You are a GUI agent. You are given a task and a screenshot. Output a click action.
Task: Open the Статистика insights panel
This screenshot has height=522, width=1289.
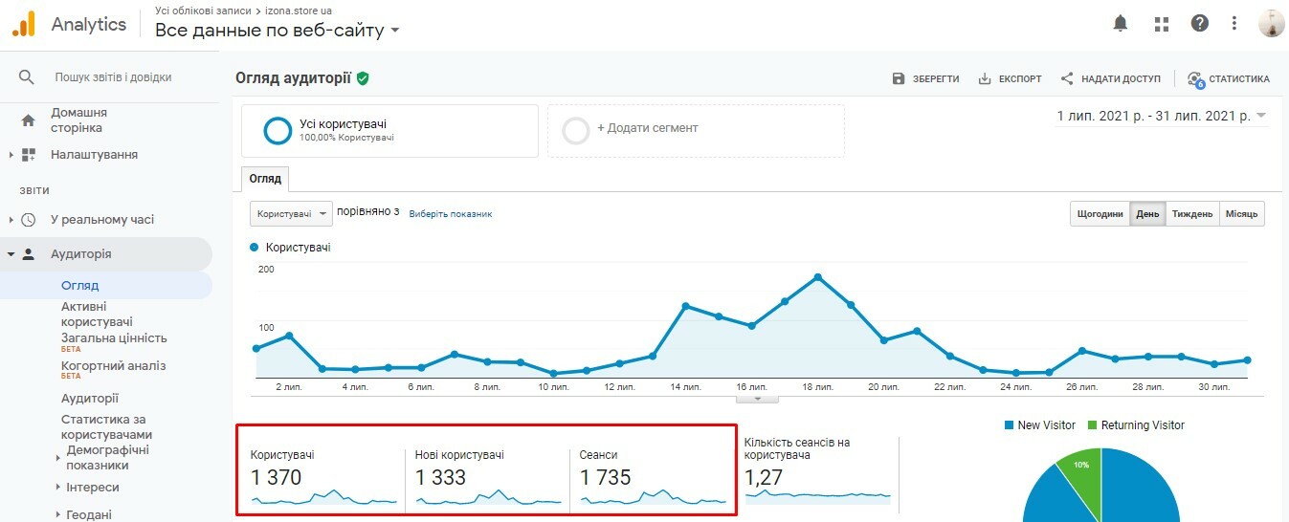click(1229, 78)
